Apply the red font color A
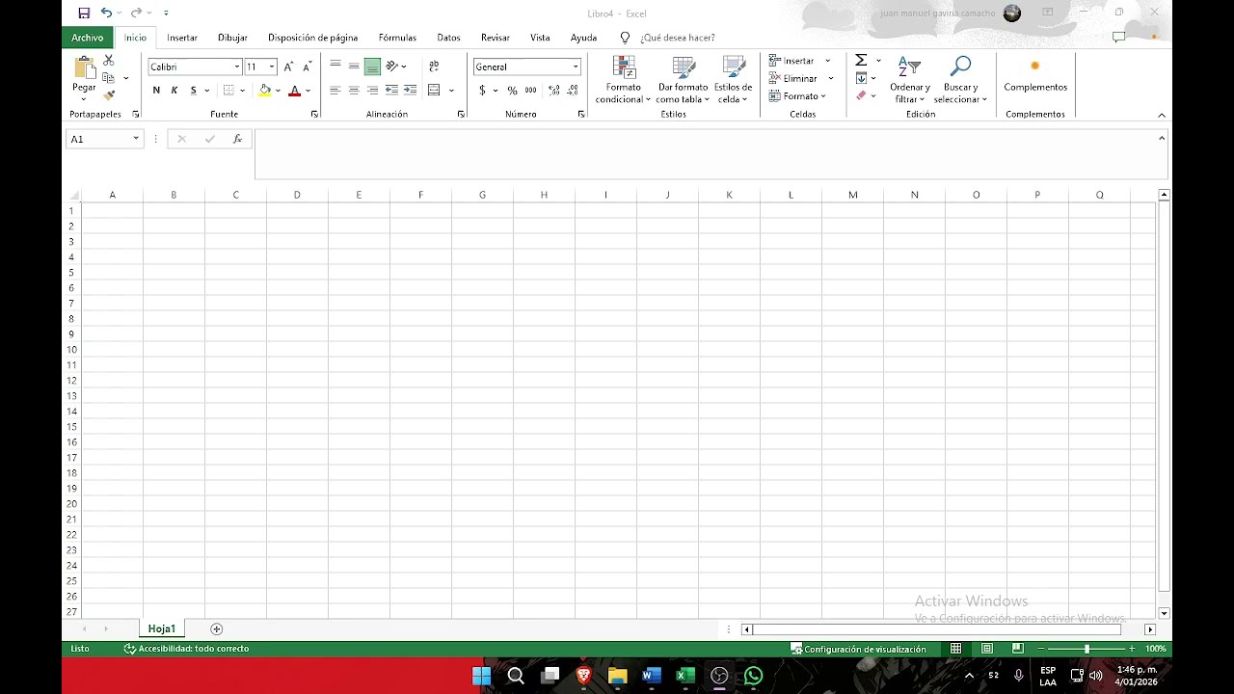 (295, 91)
